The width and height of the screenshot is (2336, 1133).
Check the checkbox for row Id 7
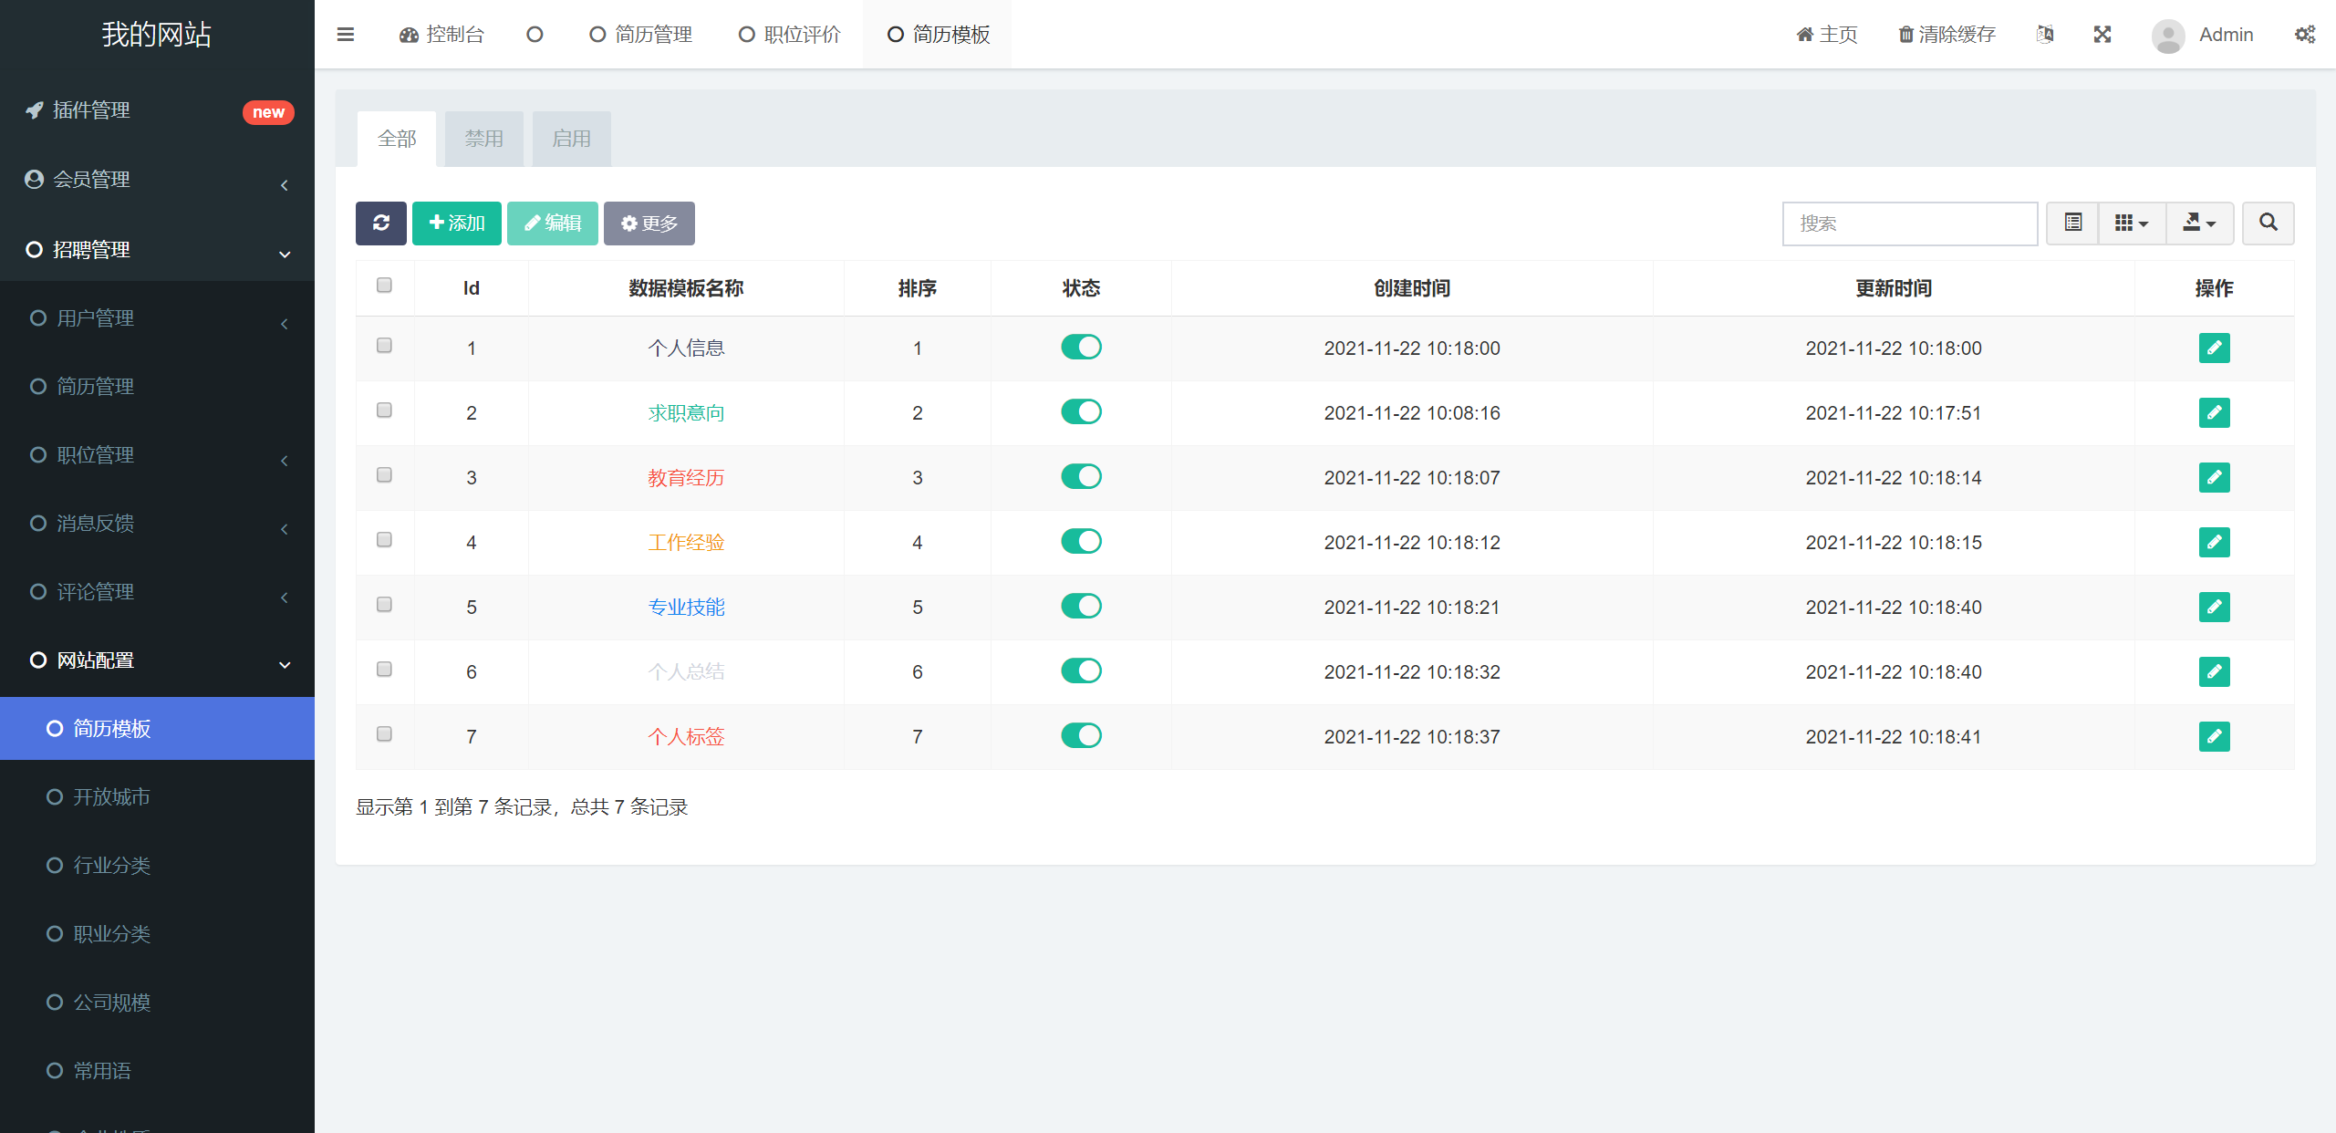point(384,734)
